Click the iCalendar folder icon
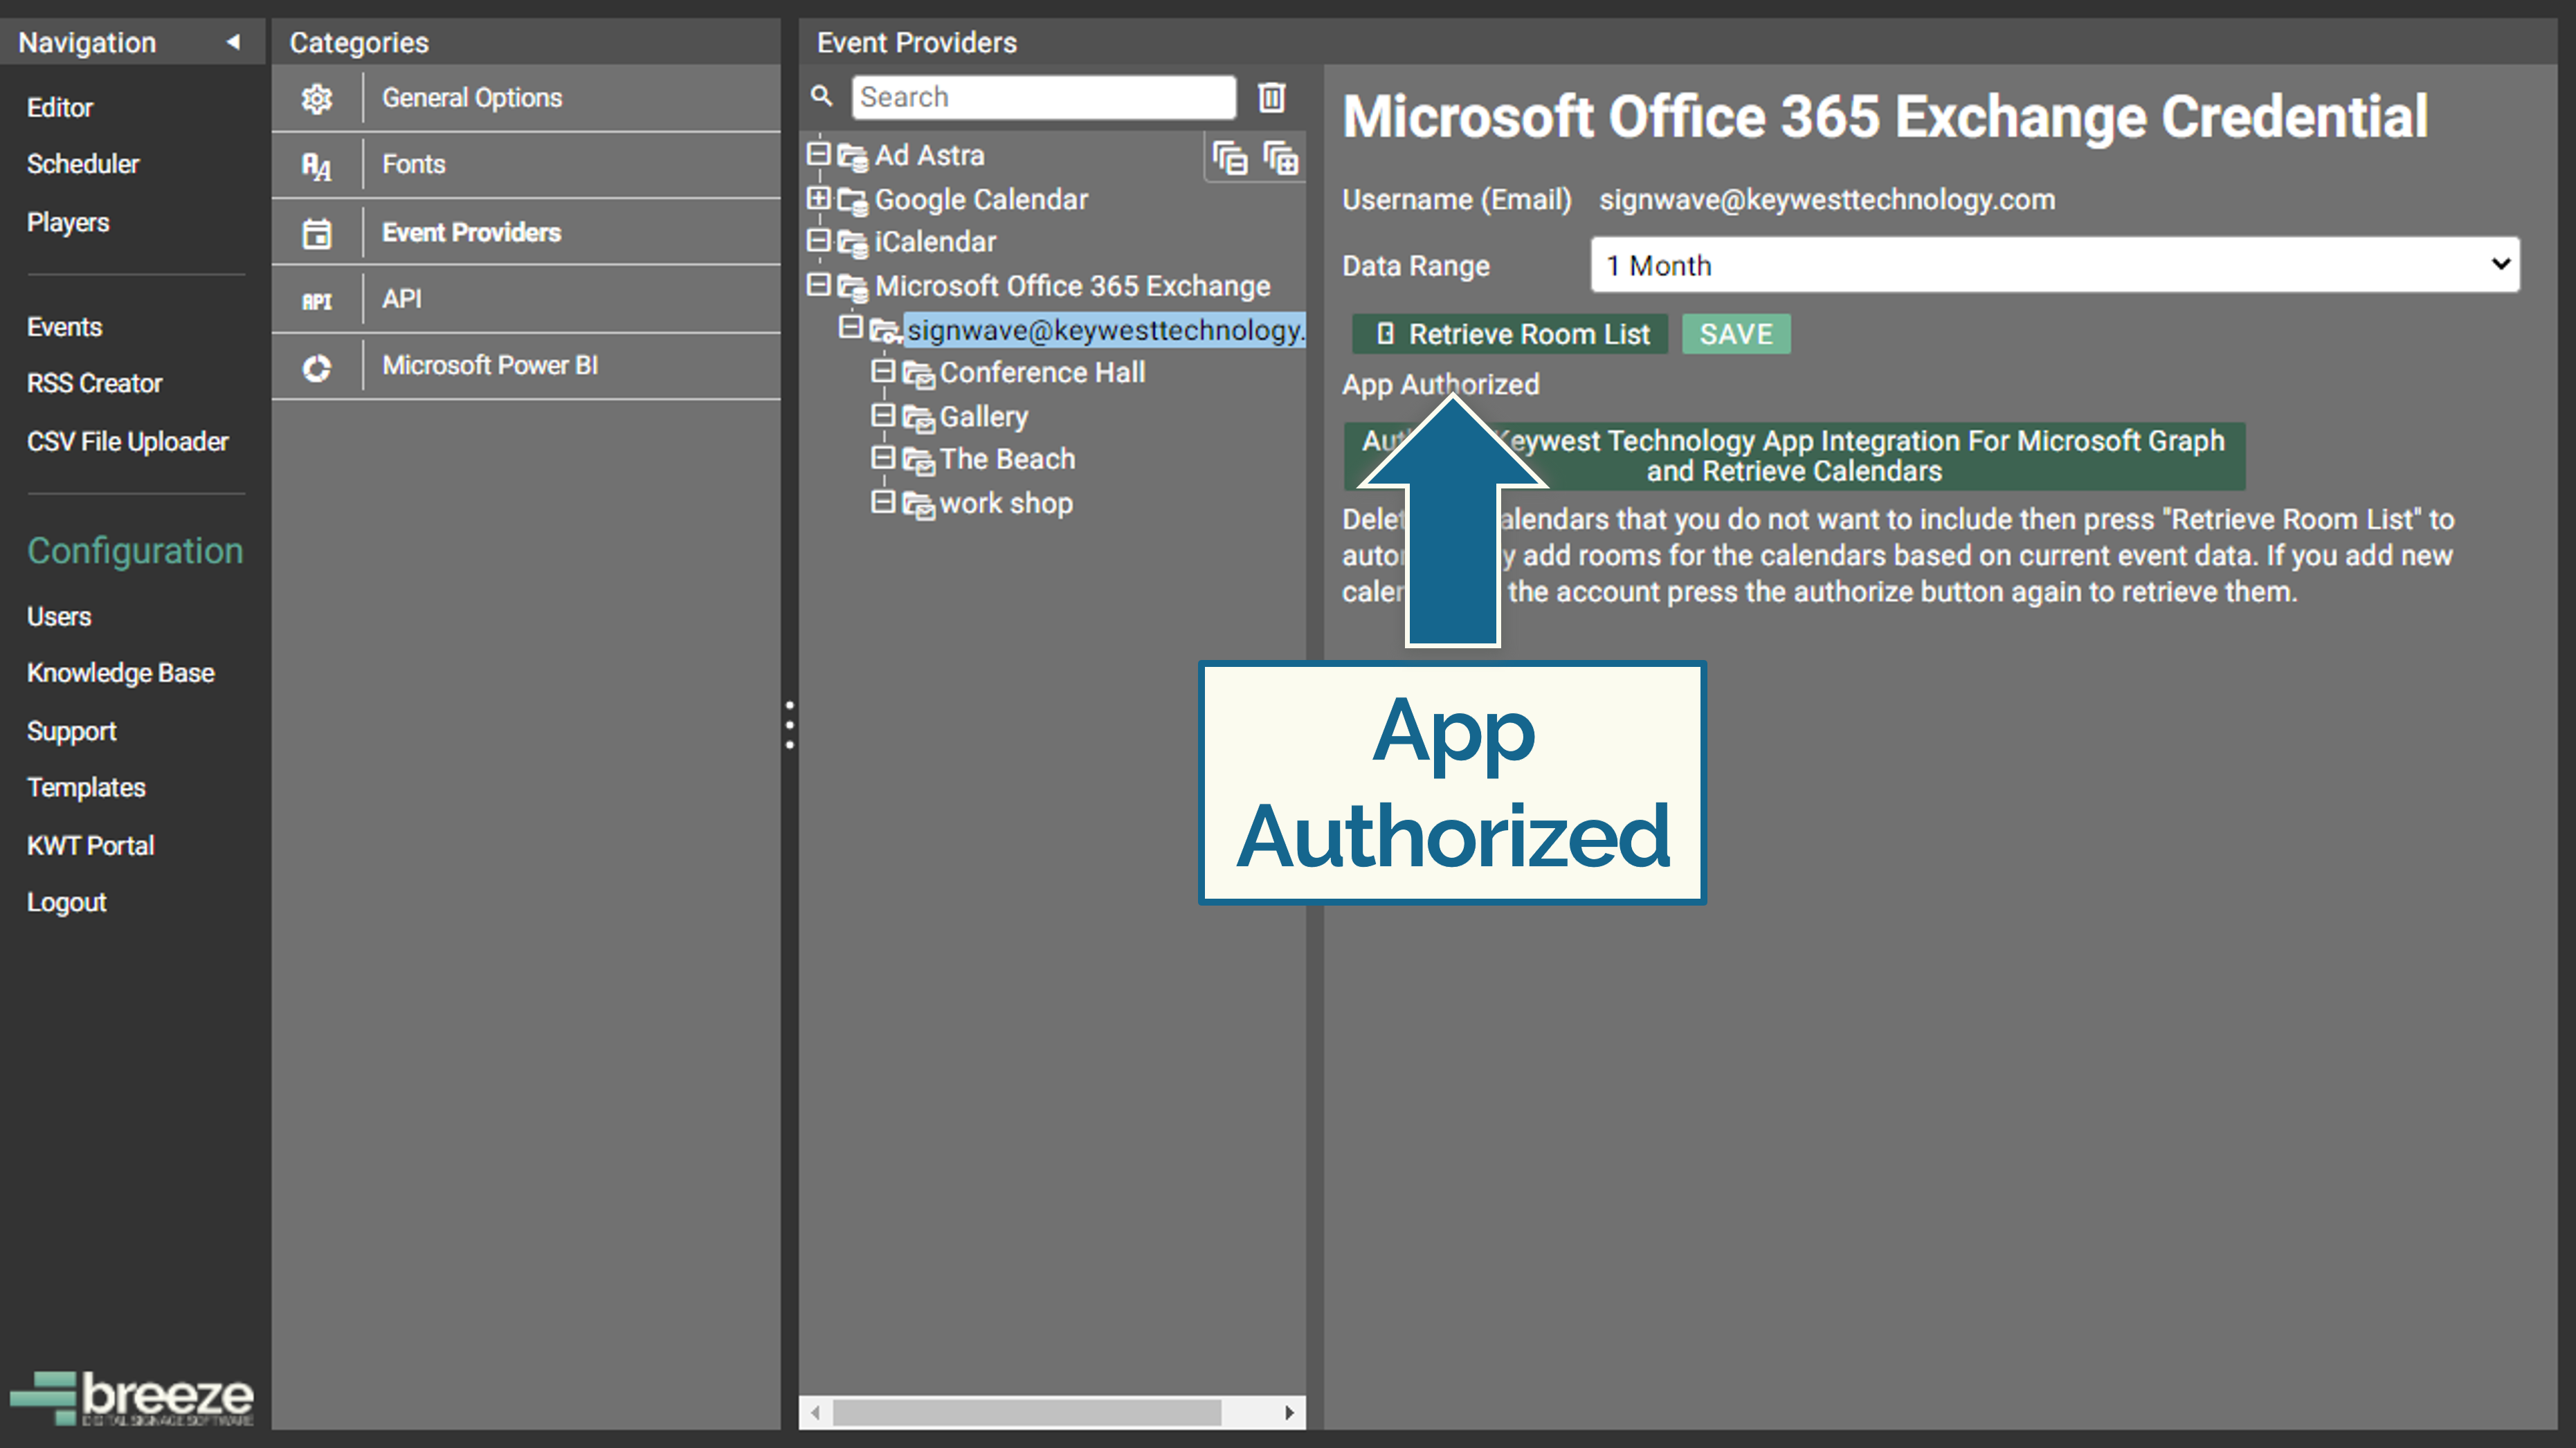Image resolution: width=2576 pixels, height=1448 pixels. coord(853,243)
